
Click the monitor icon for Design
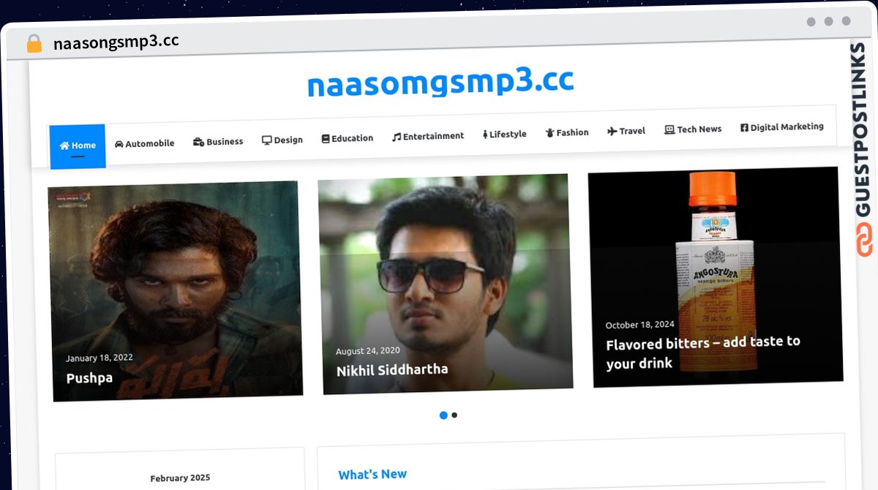tap(267, 140)
